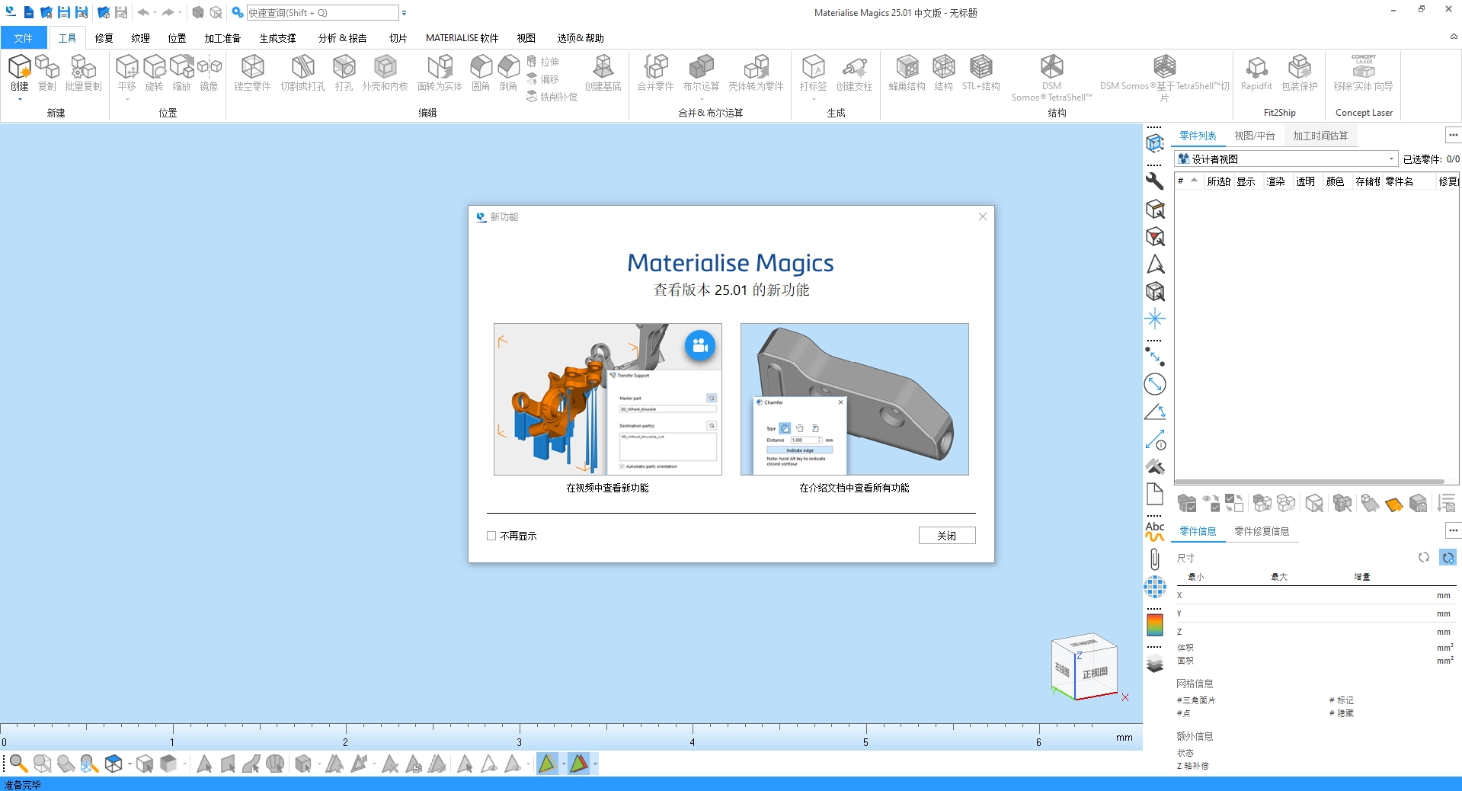Toggle the green triangle shading mode button

point(547,764)
